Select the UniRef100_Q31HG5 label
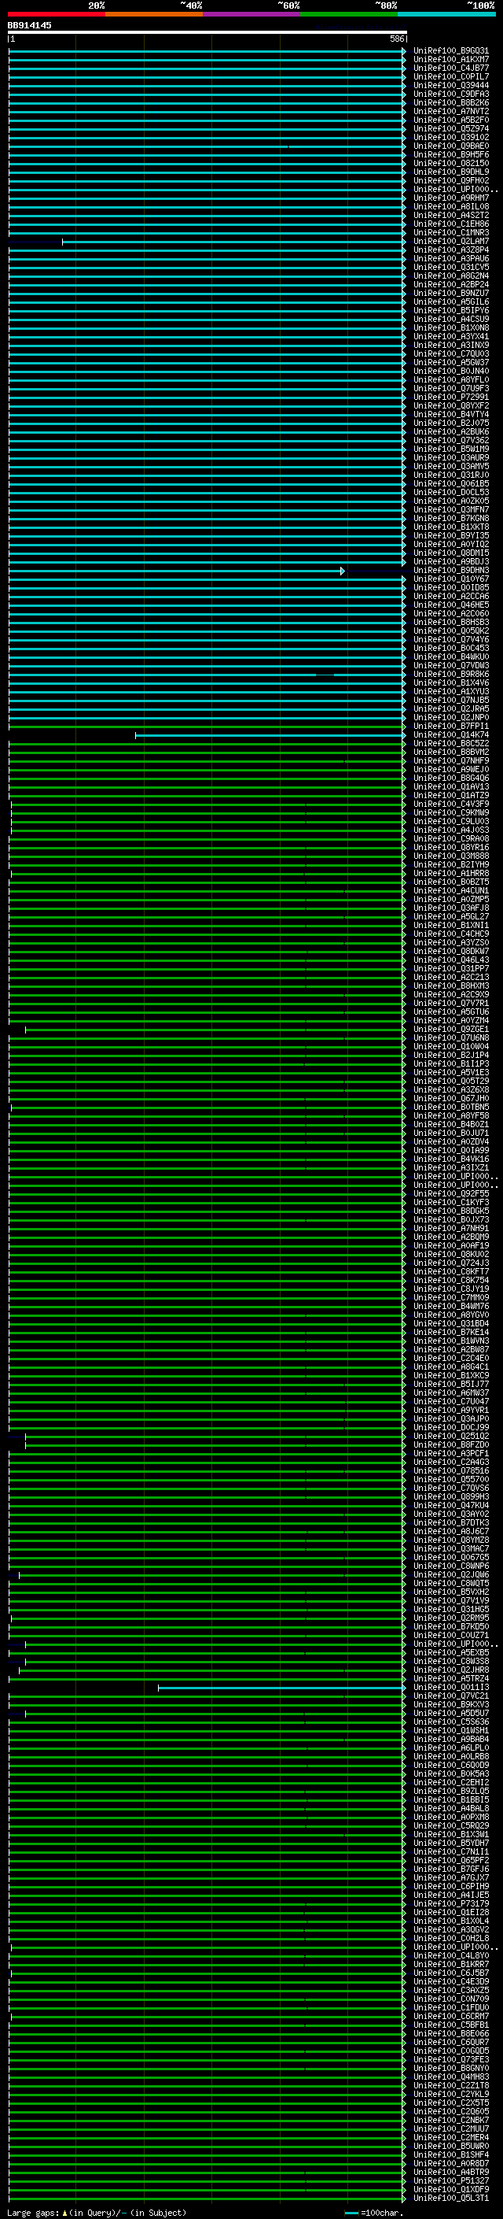The width and height of the screenshot is (503, 2219). pos(451,1609)
